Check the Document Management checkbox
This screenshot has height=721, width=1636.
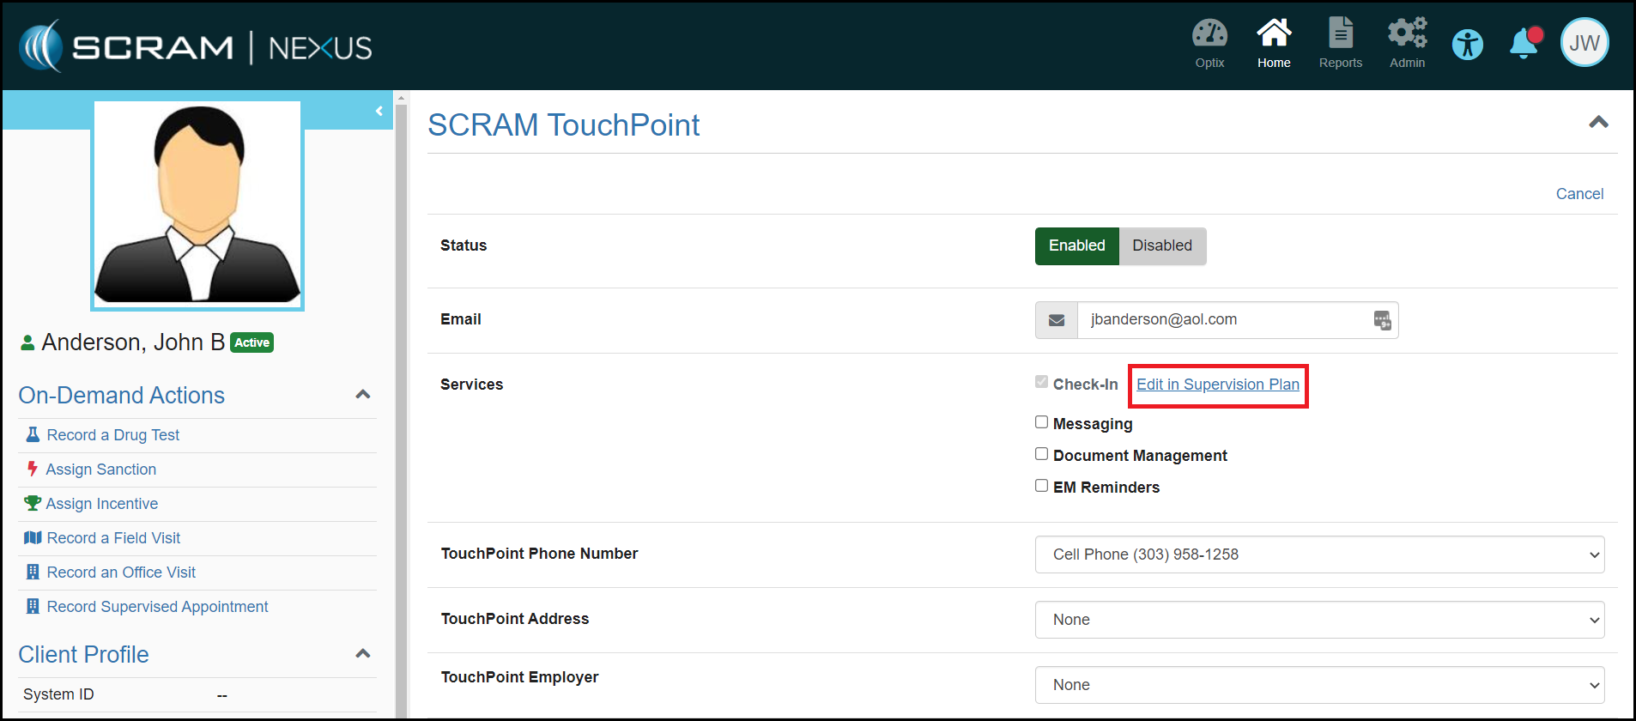1041,454
